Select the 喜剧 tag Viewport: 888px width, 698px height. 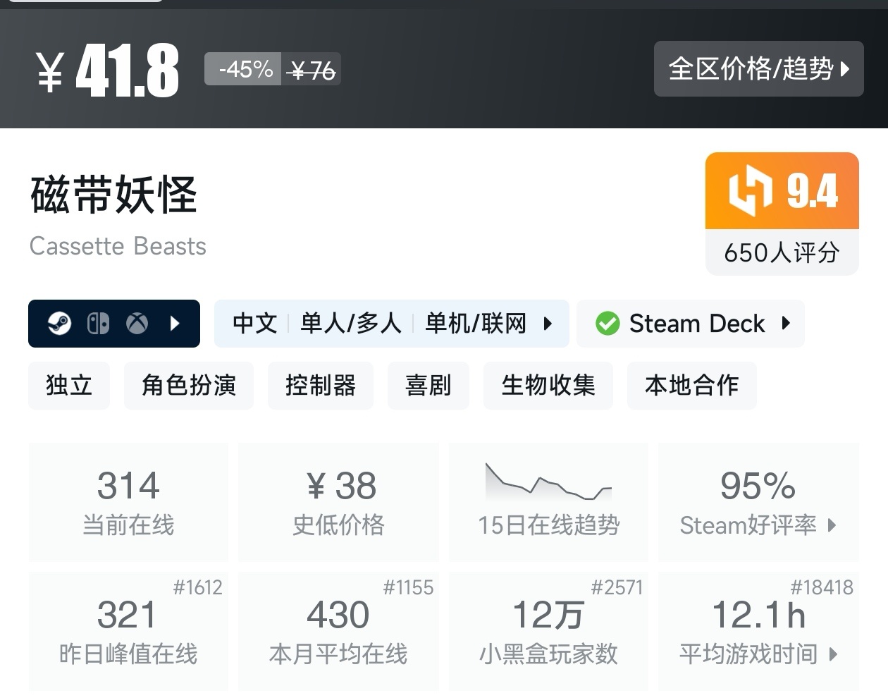428,386
